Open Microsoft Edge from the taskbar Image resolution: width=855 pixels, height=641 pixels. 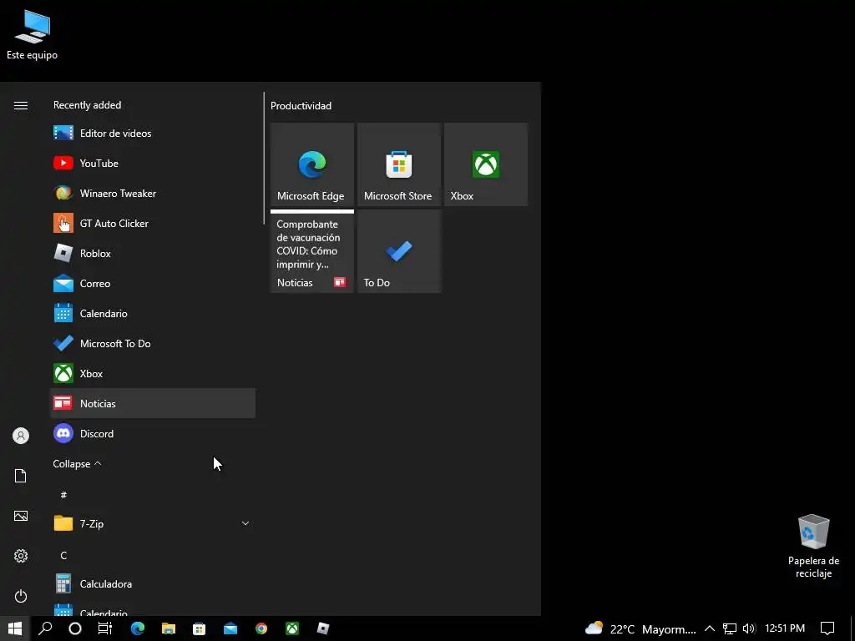138,628
